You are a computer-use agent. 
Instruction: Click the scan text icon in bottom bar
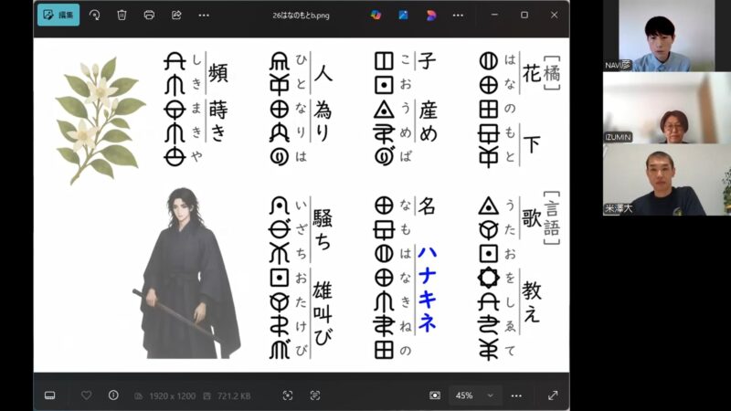coord(315,395)
